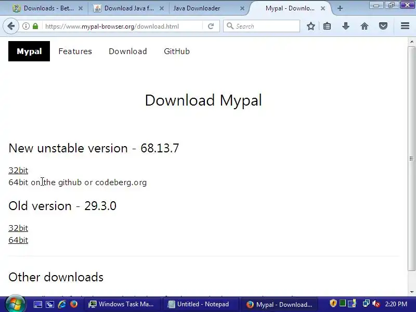Go back using the browser back arrow
This screenshot has width=416, height=312.
pos(11,26)
